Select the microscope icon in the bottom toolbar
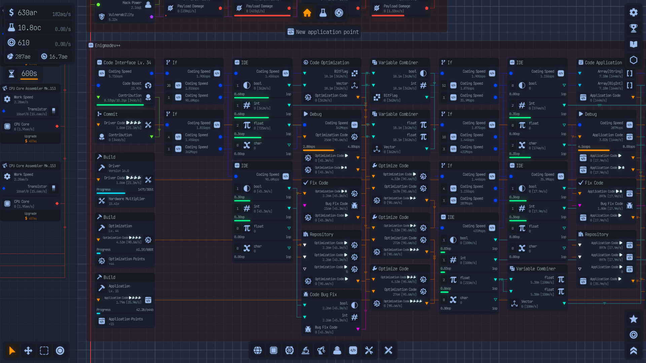 (x=306, y=350)
